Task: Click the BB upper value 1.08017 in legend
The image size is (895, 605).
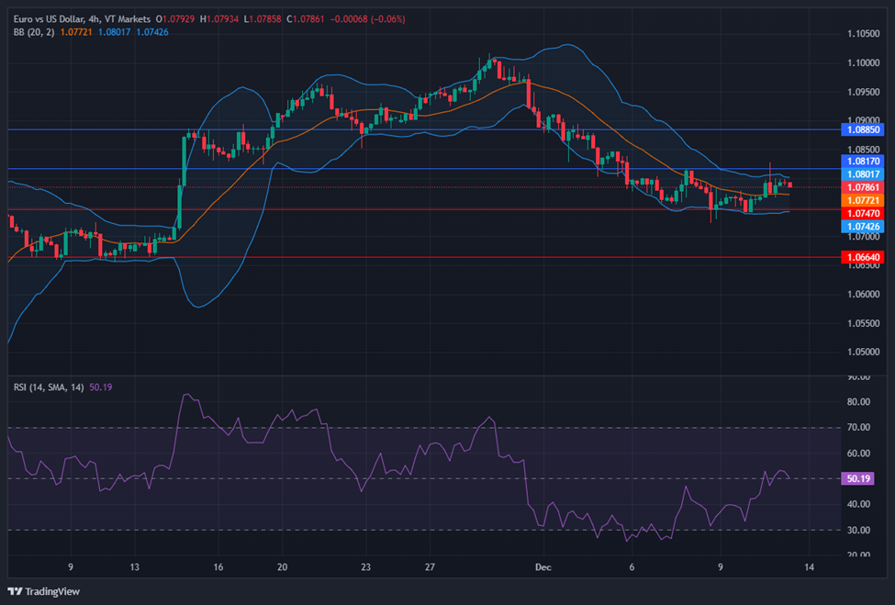Action: coord(114,32)
